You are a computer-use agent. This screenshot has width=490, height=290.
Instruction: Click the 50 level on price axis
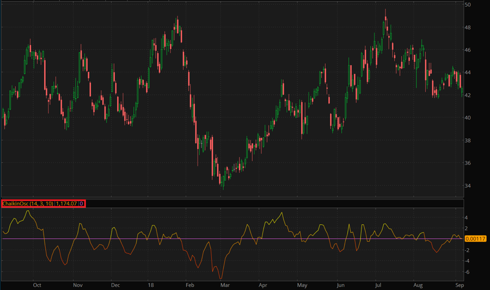(x=468, y=5)
